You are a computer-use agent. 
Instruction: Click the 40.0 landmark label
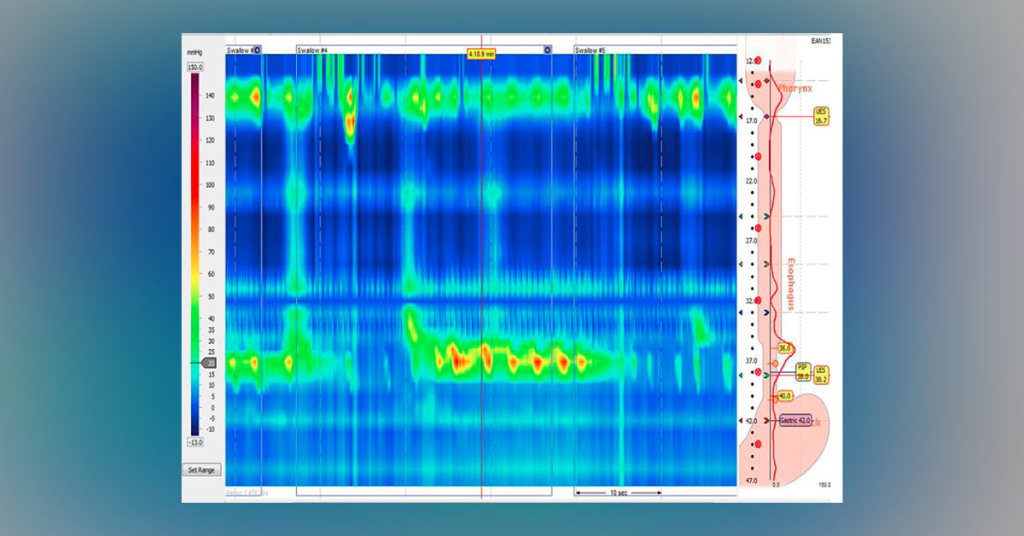tap(785, 396)
